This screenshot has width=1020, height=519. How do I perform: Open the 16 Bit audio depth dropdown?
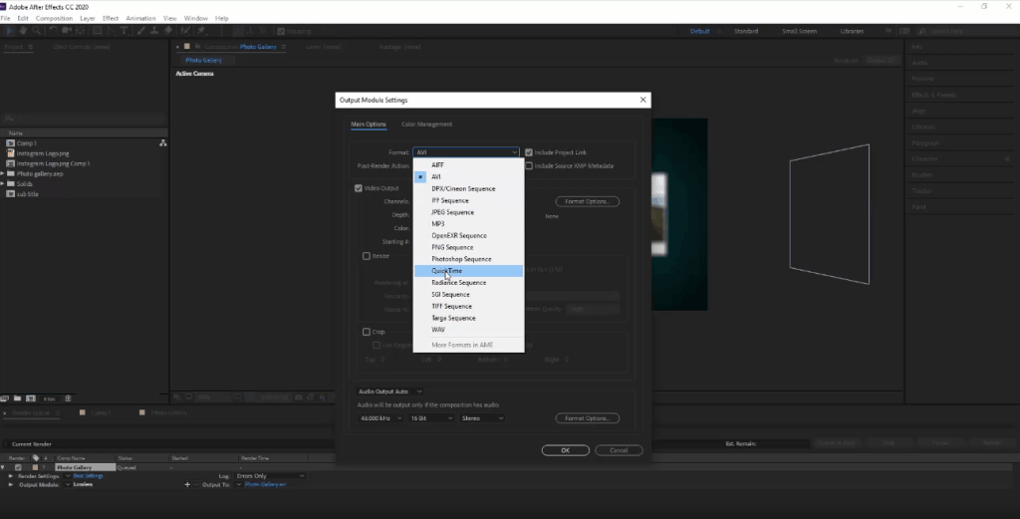(430, 418)
